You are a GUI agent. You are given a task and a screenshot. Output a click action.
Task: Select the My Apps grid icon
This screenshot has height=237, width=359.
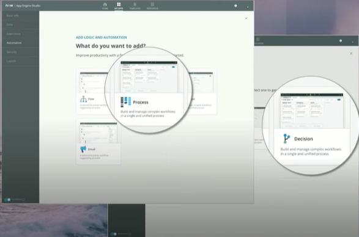point(119,4)
